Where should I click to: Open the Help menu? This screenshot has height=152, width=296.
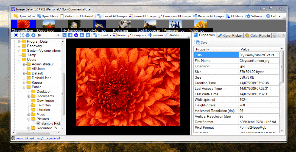click(x=273, y=16)
